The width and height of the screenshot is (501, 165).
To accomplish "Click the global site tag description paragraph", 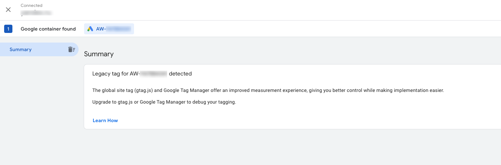I will (268, 91).
